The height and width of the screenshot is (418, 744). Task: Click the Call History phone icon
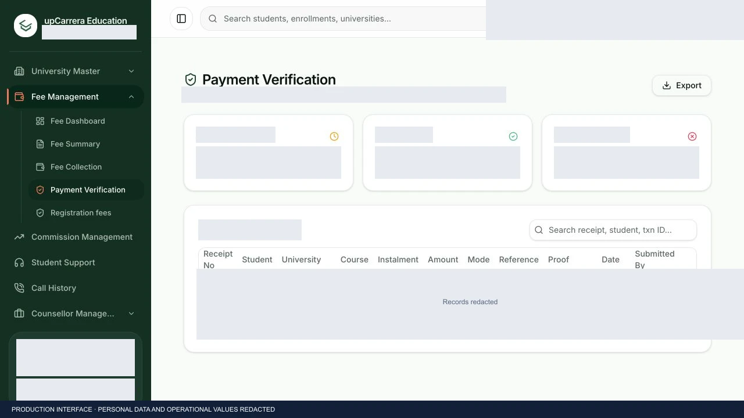point(19,288)
